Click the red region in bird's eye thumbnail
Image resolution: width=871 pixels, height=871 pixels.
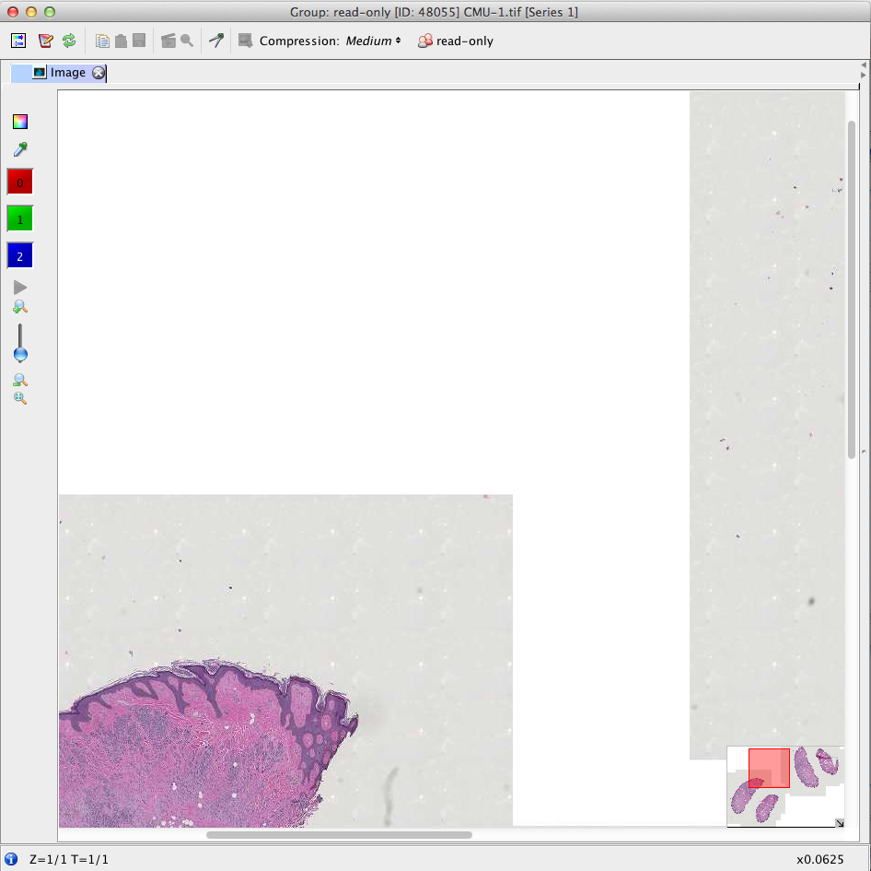769,768
